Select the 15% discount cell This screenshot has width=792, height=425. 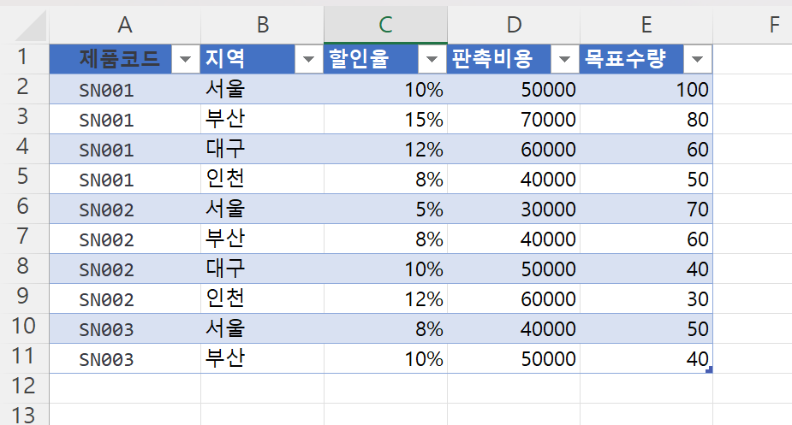click(x=385, y=119)
